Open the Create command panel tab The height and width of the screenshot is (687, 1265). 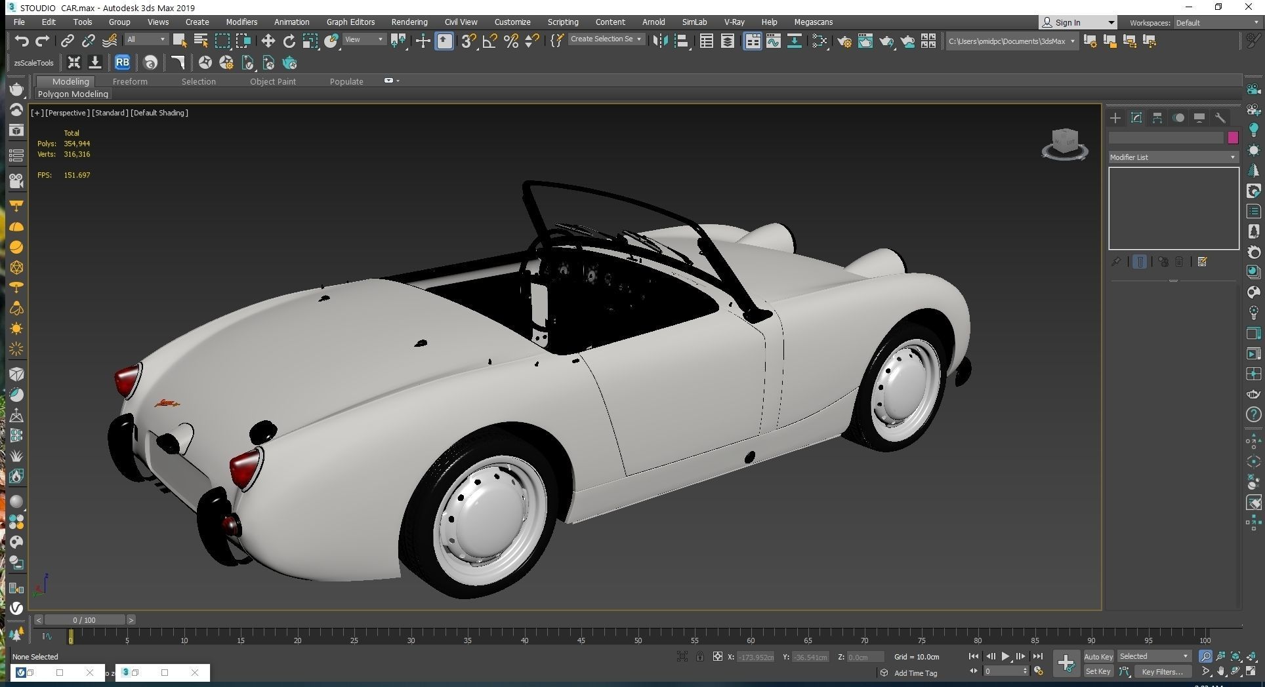1115,118
